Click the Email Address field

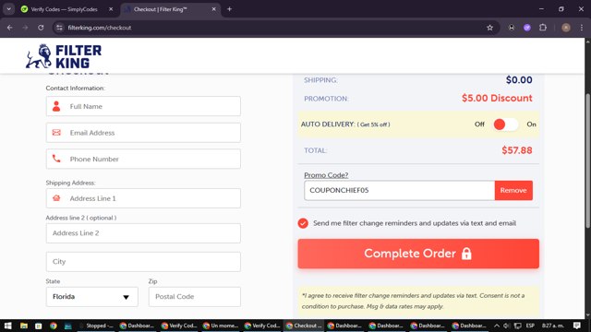pyautogui.click(x=143, y=133)
